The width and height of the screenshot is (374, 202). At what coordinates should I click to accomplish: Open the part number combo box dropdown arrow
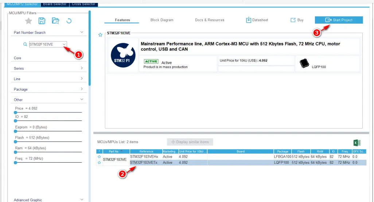(64, 44)
